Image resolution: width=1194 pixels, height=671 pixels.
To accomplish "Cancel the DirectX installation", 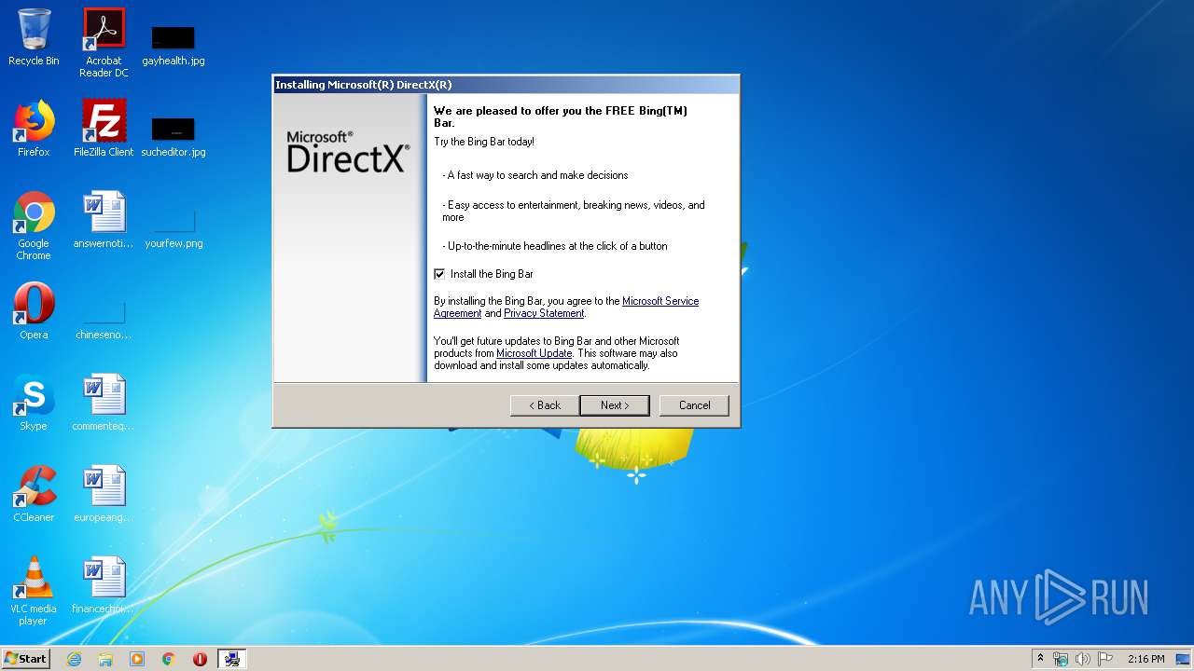I will pyautogui.click(x=694, y=405).
